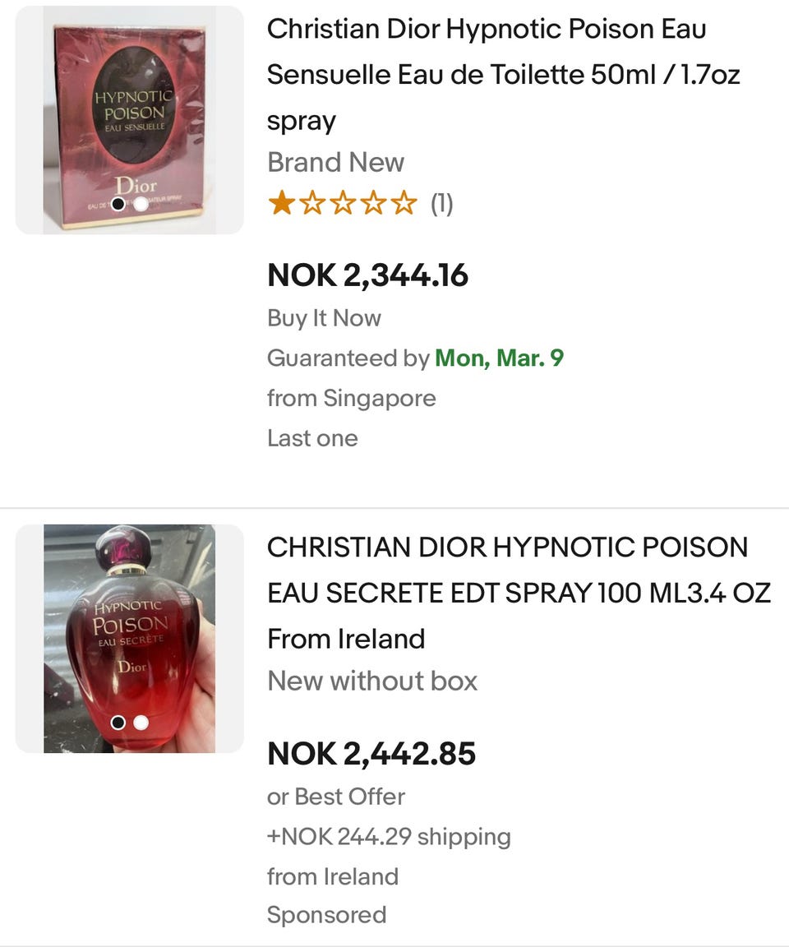This screenshot has width=789, height=947.
Task: Click the Sponsored label
Action: point(326,915)
